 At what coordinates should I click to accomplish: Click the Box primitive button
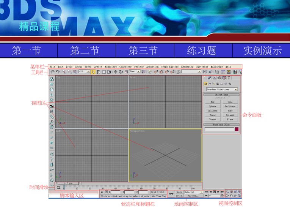click(x=213, y=102)
